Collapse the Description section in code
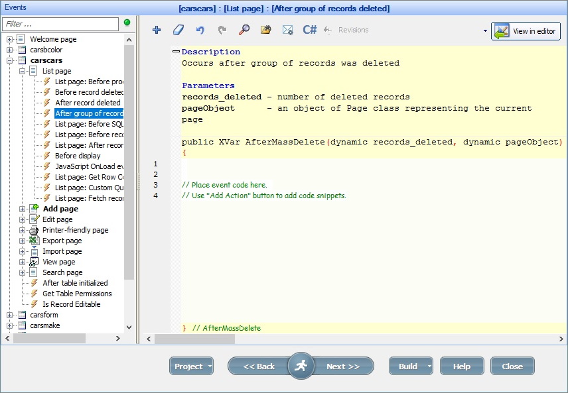Image resolution: width=568 pixels, height=393 pixels. pos(176,52)
